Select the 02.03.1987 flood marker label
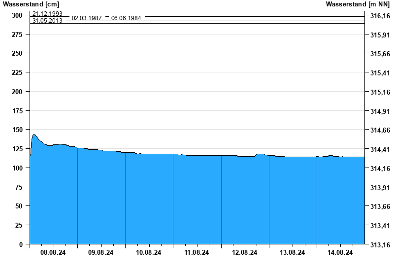The image size is (394, 271). click(x=87, y=18)
